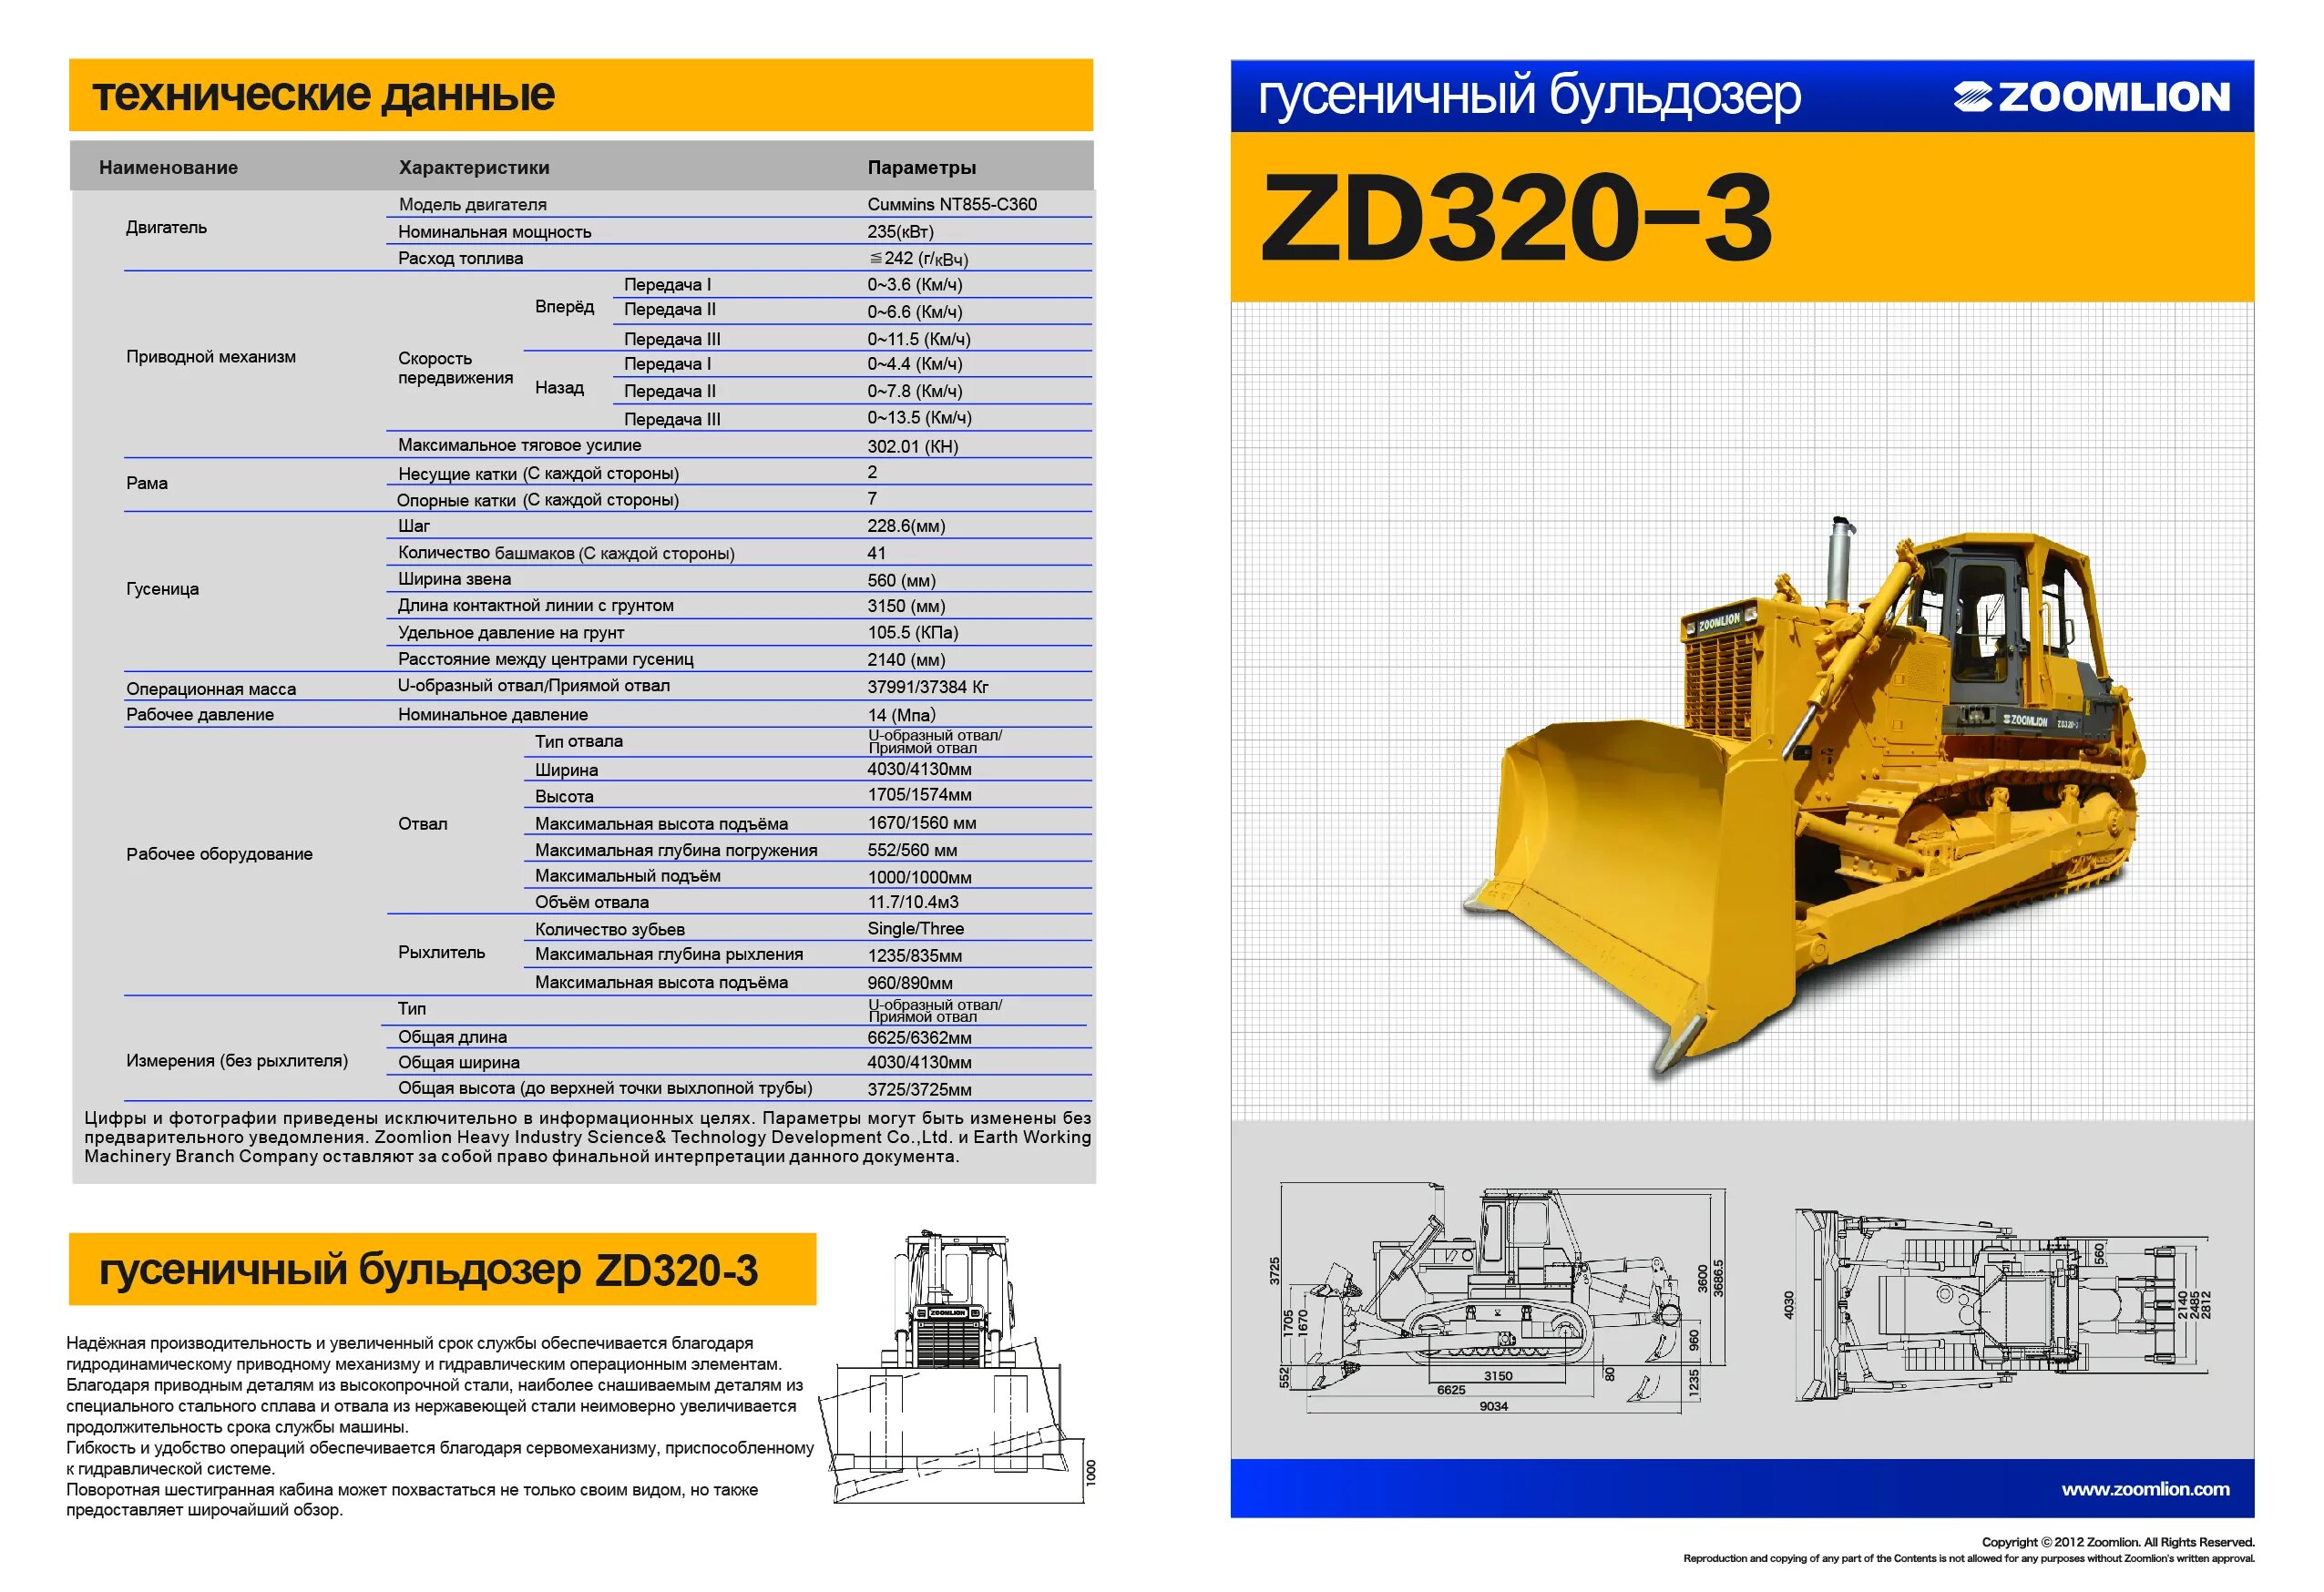Click the Cummins NT855-C360 engine value
The width and height of the screenshot is (2324, 1592).
951,204
